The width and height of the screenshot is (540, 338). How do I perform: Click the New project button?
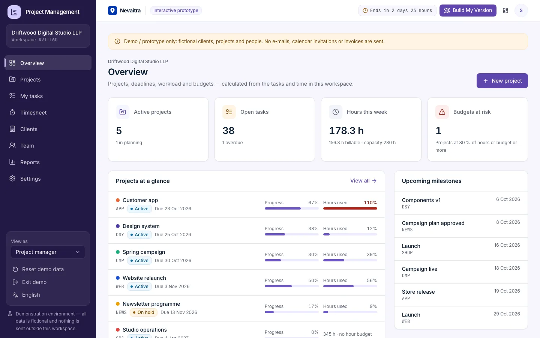point(502,81)
